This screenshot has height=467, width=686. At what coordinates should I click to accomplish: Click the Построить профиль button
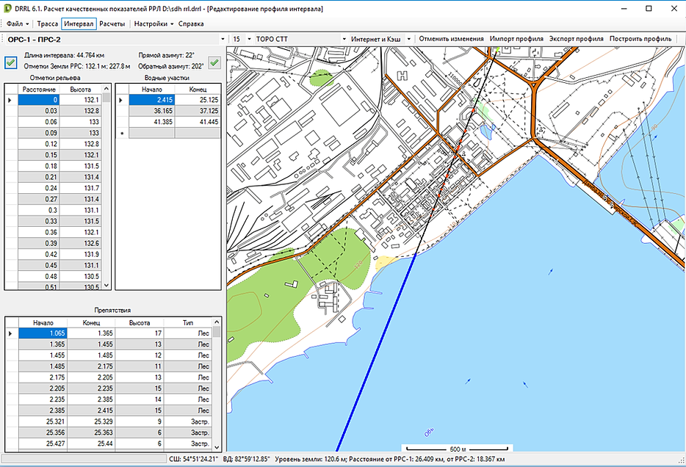click(x=640, y=39)
